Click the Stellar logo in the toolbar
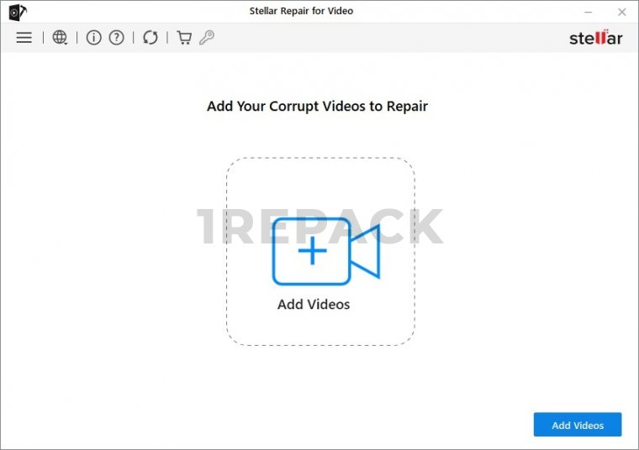Image resolution: width=639 pixels, height=450 pixels. [595, 38]
